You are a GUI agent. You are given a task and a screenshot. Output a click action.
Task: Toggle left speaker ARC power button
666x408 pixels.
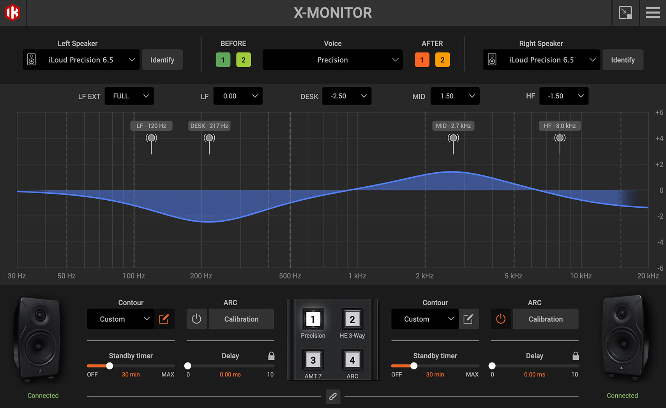click(197, 319)
